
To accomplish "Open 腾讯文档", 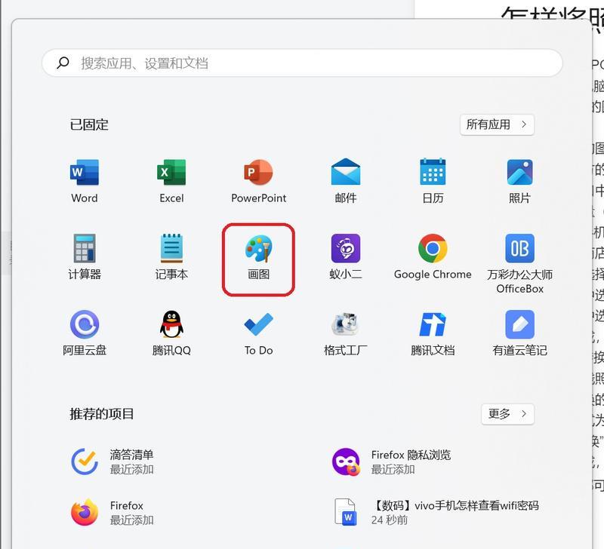I will (x=433, y=333).
